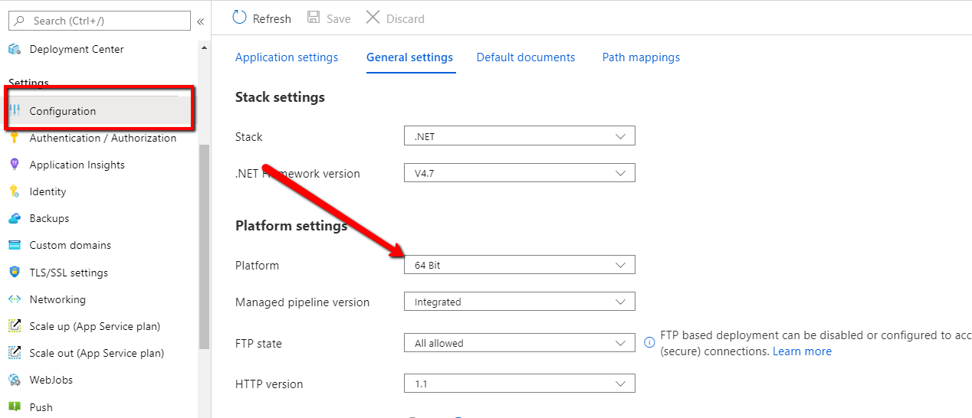Viewport: 972px width, 418px height.
Task: Open the Platform 64 Bit dropdown
Action: (519, 265)
